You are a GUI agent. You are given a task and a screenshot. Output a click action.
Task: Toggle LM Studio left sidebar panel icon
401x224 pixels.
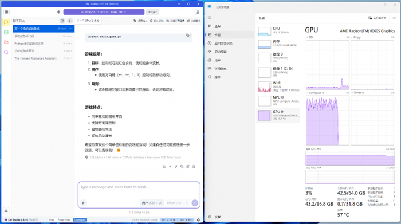click(7, 12)
